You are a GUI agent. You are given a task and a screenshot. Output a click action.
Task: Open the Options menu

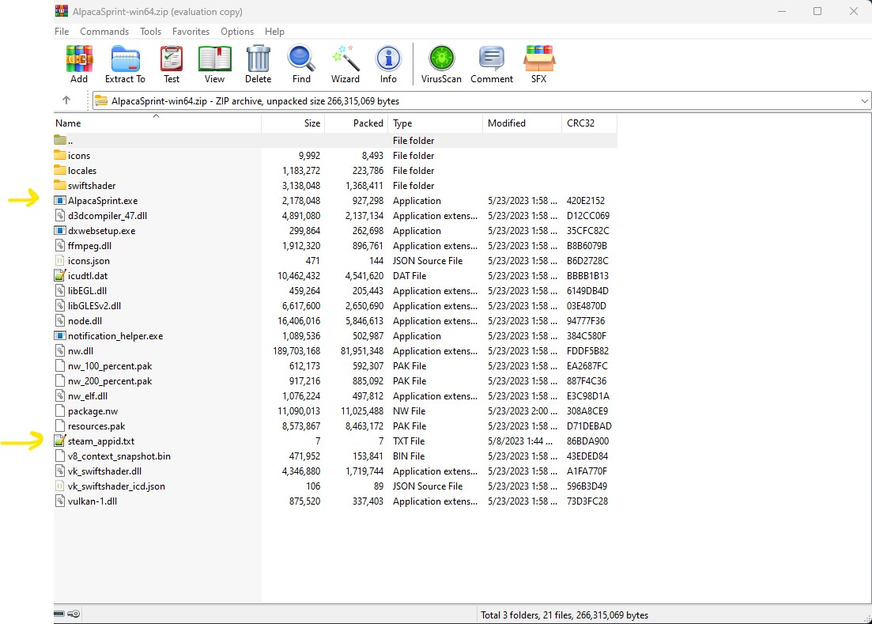coord(237,31)
